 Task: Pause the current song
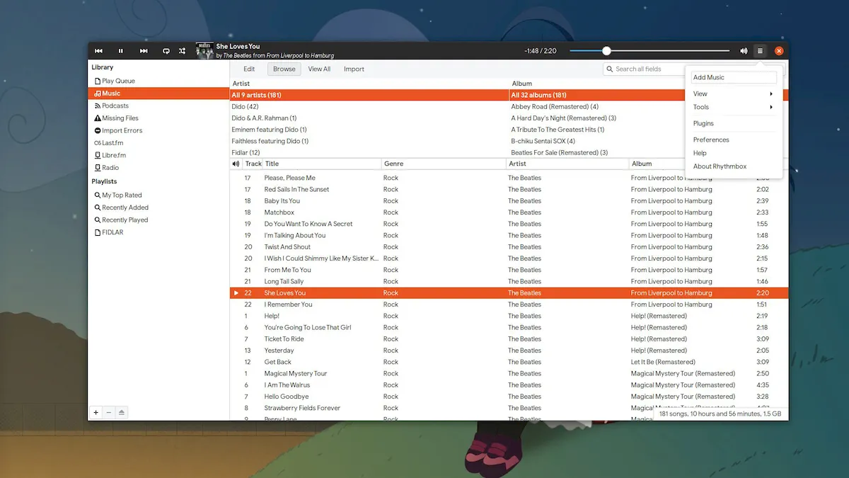(121, 51)
